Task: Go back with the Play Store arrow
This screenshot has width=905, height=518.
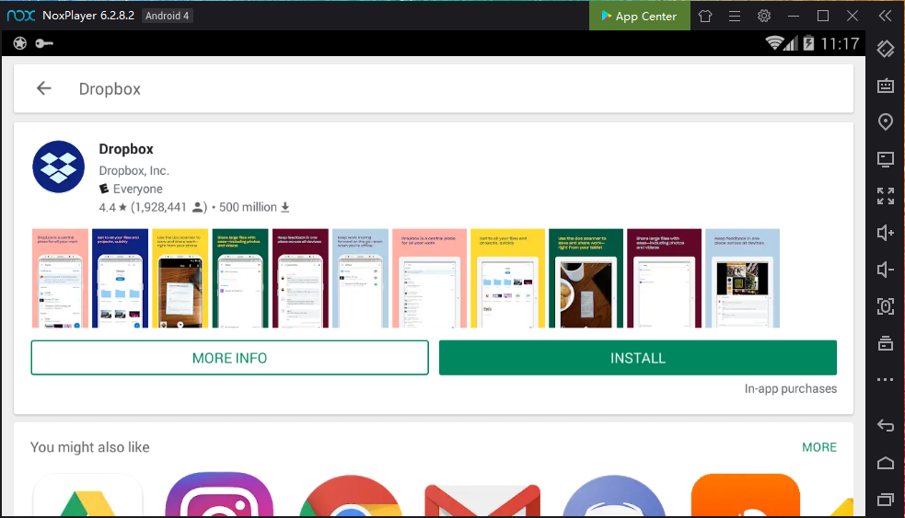Action: point(44,88)
